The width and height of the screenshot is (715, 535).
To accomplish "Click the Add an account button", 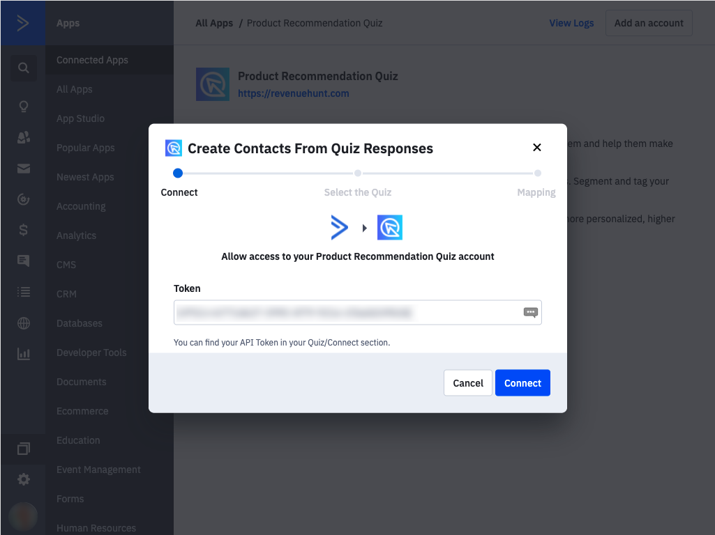I will [649, 23].
